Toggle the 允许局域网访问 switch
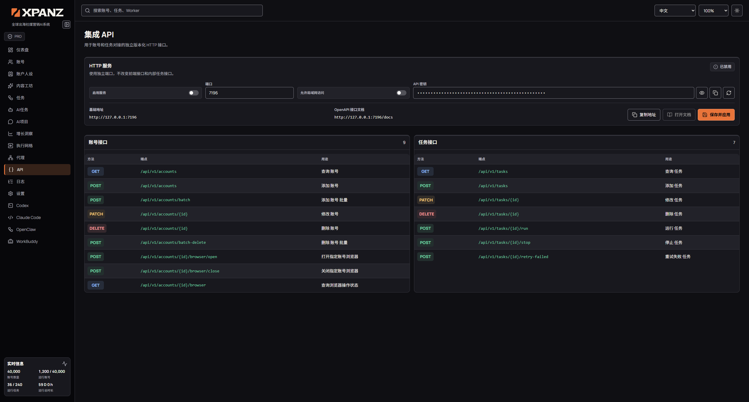The height and width of the screenshot is (402, 749). click(x=401, y=93)
